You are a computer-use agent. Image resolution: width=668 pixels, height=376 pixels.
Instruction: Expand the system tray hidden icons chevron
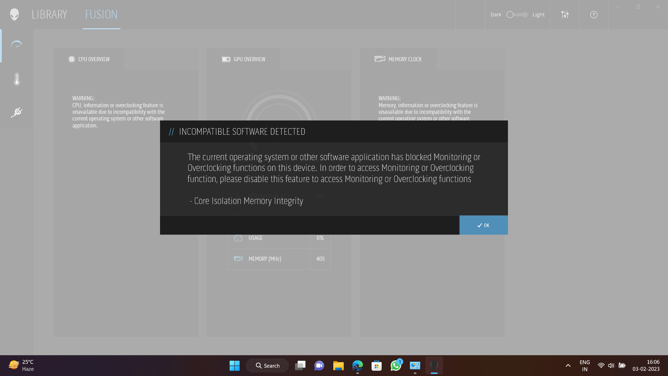(x=568, y=366)
